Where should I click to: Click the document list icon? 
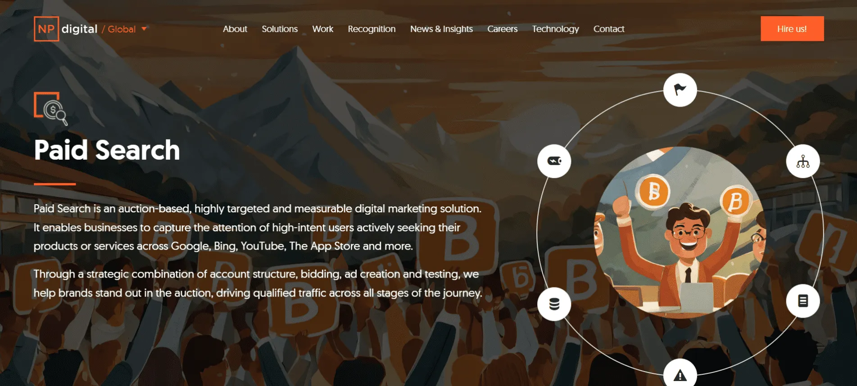pos(803,301)
